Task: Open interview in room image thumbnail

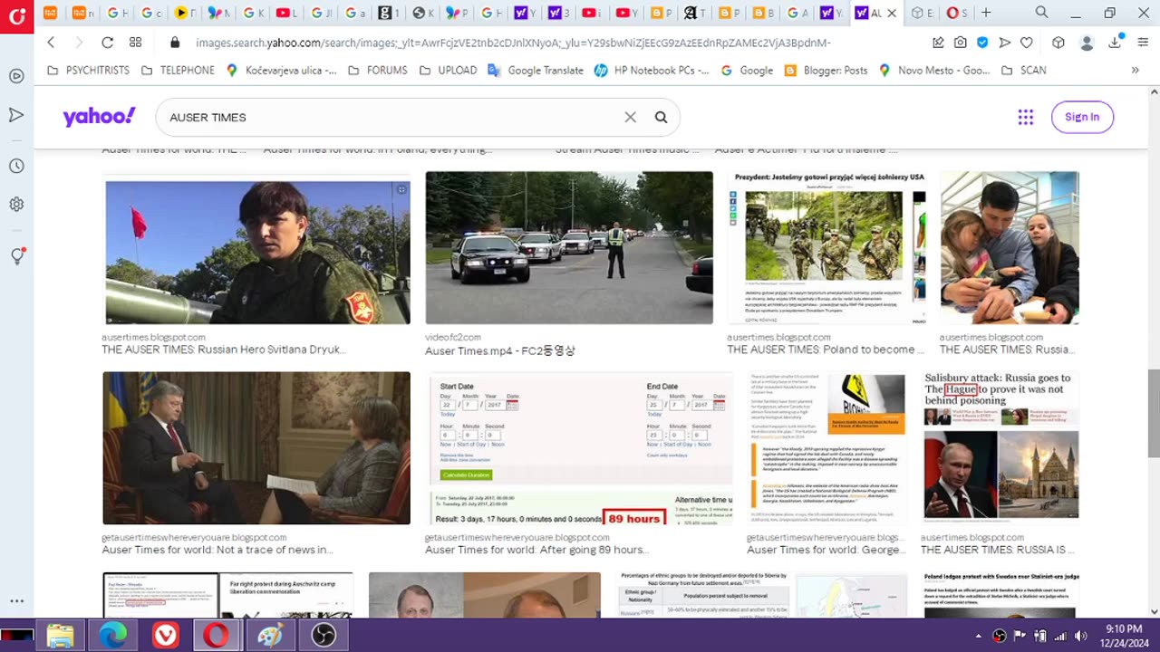Action: 256,448
